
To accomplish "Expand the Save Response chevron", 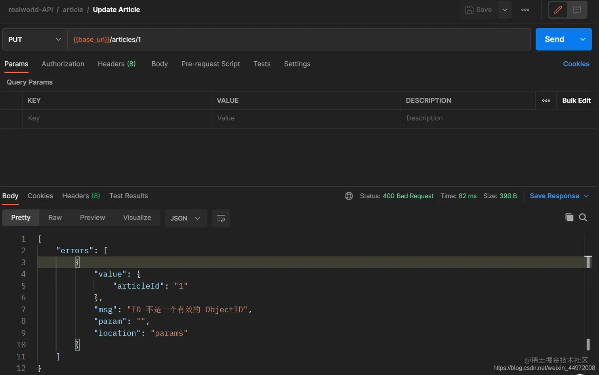I will click(x=586, y=196).
